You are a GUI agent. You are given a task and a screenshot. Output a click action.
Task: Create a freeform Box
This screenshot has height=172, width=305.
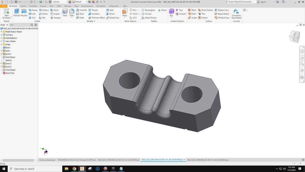[x=171, y=12]
